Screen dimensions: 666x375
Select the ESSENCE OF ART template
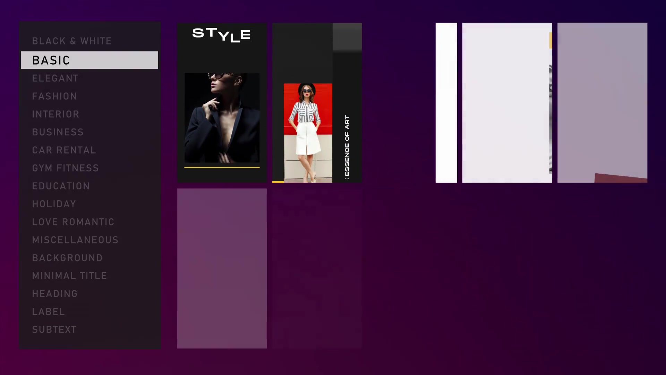(x=317, y=102)
